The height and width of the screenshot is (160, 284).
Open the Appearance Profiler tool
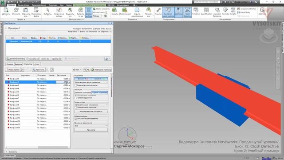247,9
